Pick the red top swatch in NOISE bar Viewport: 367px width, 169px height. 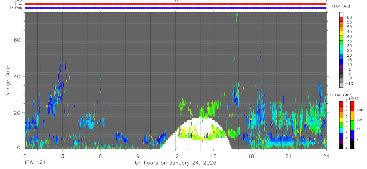352,106
